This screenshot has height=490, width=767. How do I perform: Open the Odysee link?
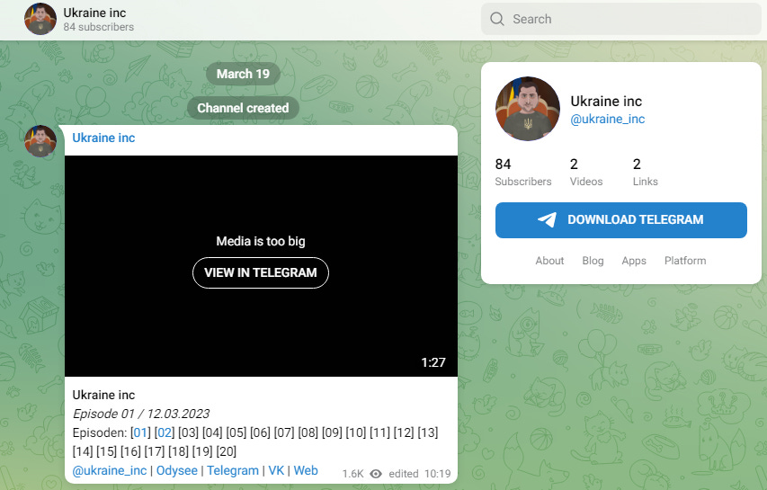pos(176,470)
